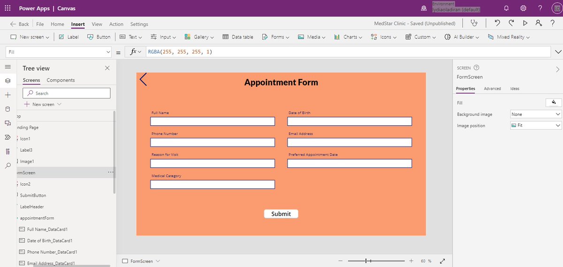Viewport: 563px width, 267px height.
Task: Open the settings gear icon
Action: click(524, 8)
